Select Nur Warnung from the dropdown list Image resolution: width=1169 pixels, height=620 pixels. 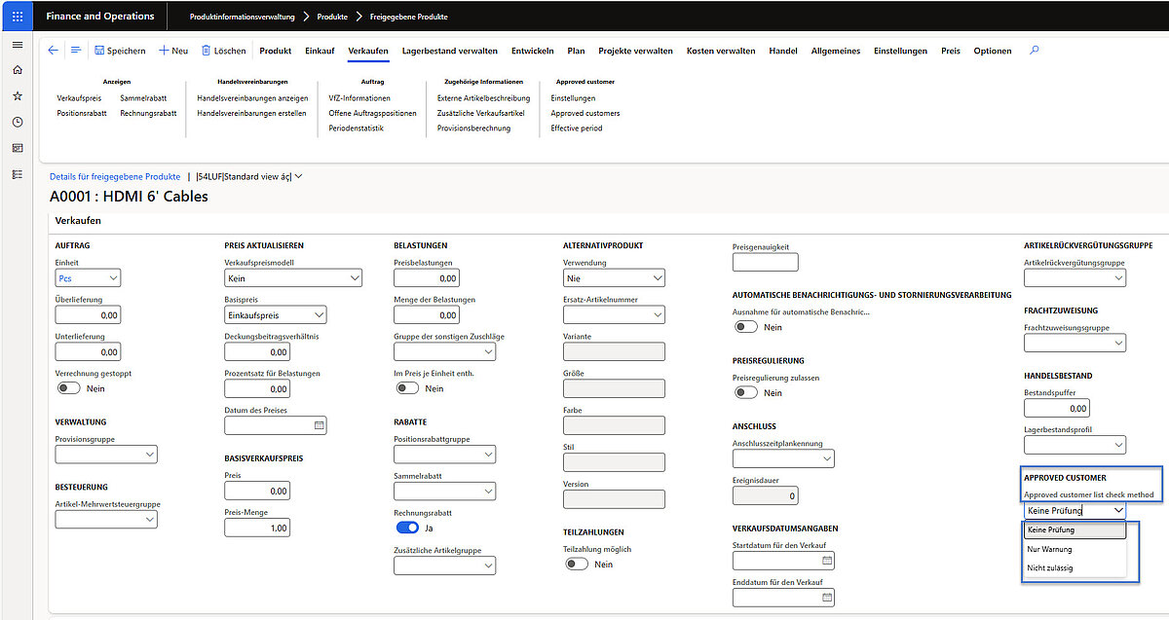1049,549
